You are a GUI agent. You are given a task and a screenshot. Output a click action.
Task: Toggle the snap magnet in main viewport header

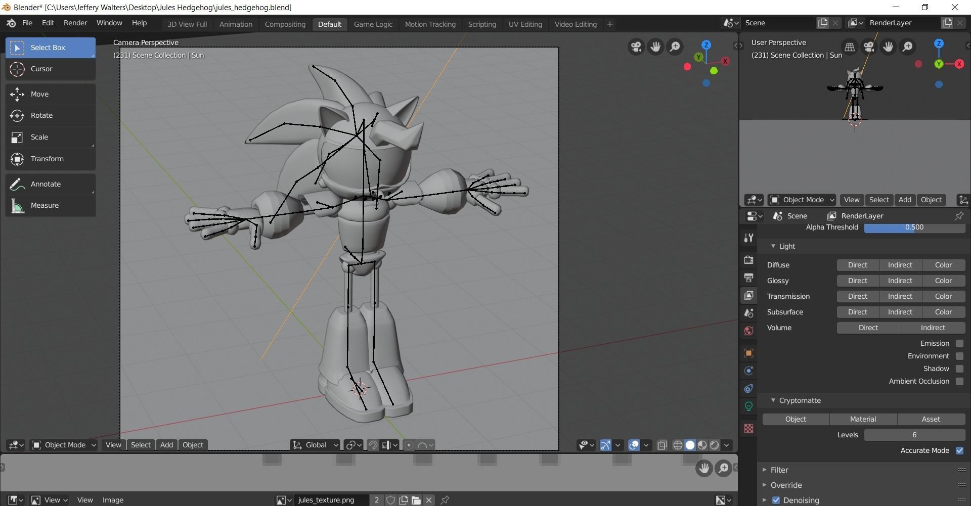click(x=373, y=445)
